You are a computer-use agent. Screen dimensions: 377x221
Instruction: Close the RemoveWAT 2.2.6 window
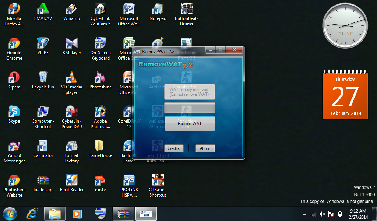234,50
